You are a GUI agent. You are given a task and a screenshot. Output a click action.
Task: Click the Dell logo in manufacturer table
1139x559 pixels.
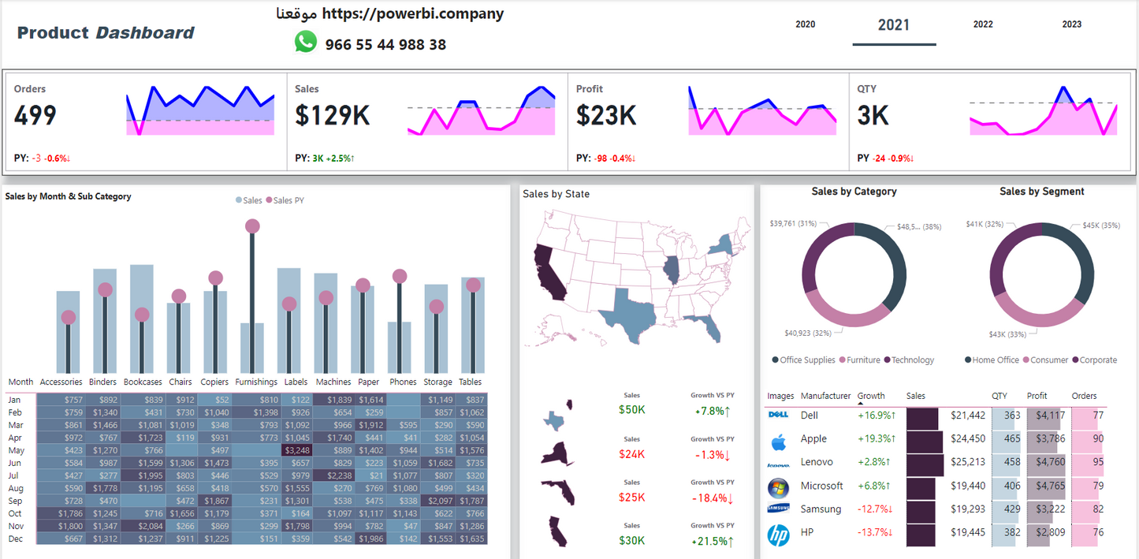click(x=778, y=415)
